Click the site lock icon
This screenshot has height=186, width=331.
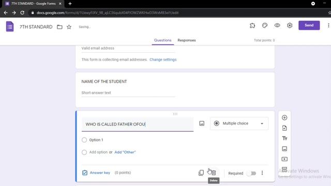33,12
